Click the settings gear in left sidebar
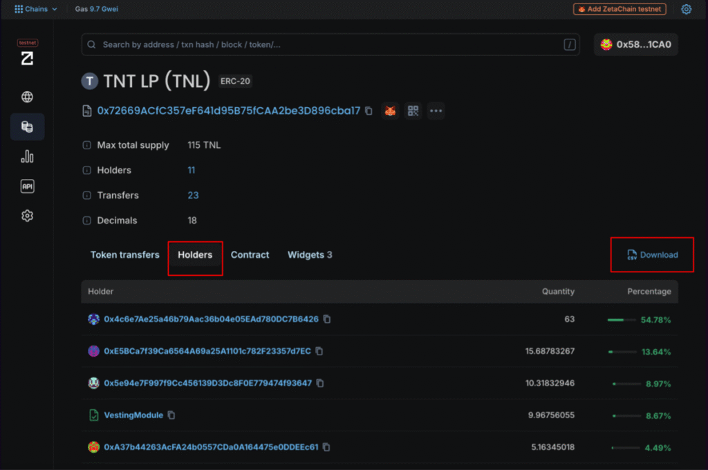Screen dimensions: 708x470 tap(27, 216)
